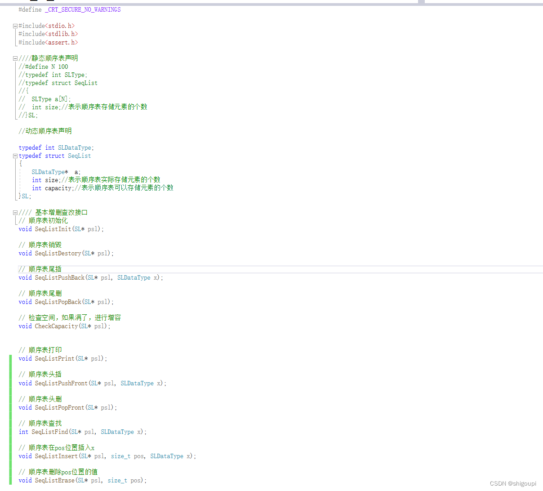Click the //动态顺序表声明 comment
This screenshot has height=491, width=543.
tap(45, 131)
